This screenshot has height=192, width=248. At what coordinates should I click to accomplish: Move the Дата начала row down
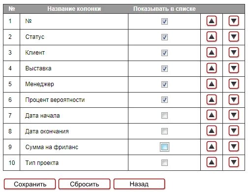point(234,115)
